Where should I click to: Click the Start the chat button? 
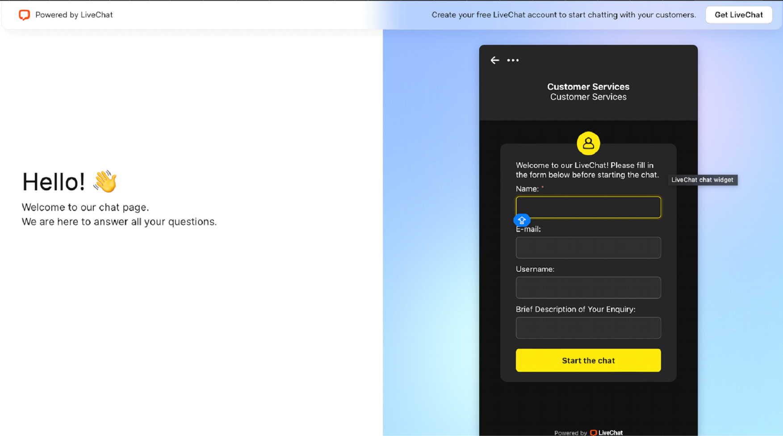point(588,361)
